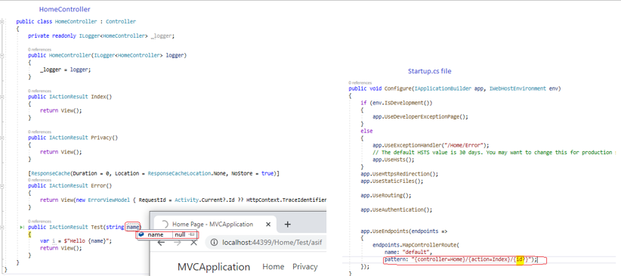Viewport: 621px width, 276px height.
Task: Click 'app.UseStaticFiles();' in Startup.cs
Action: (392, 181)
